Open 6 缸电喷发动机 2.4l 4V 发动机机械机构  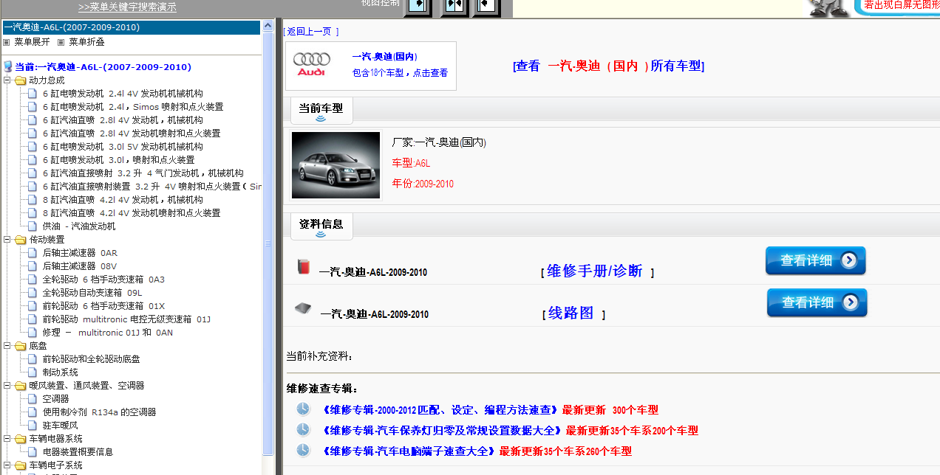click(123, 94)
